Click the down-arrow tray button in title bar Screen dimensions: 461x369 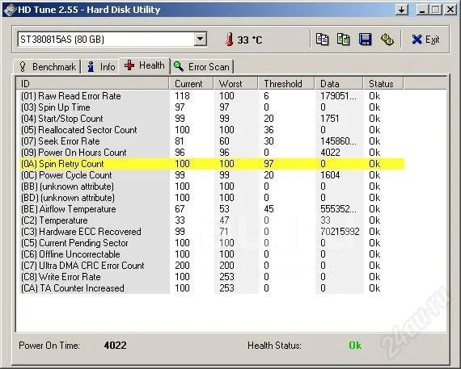point(402,10)
